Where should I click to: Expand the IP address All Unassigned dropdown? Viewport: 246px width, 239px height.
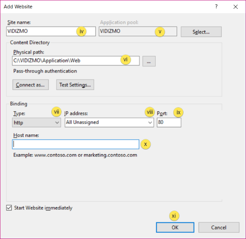(109, 123)
